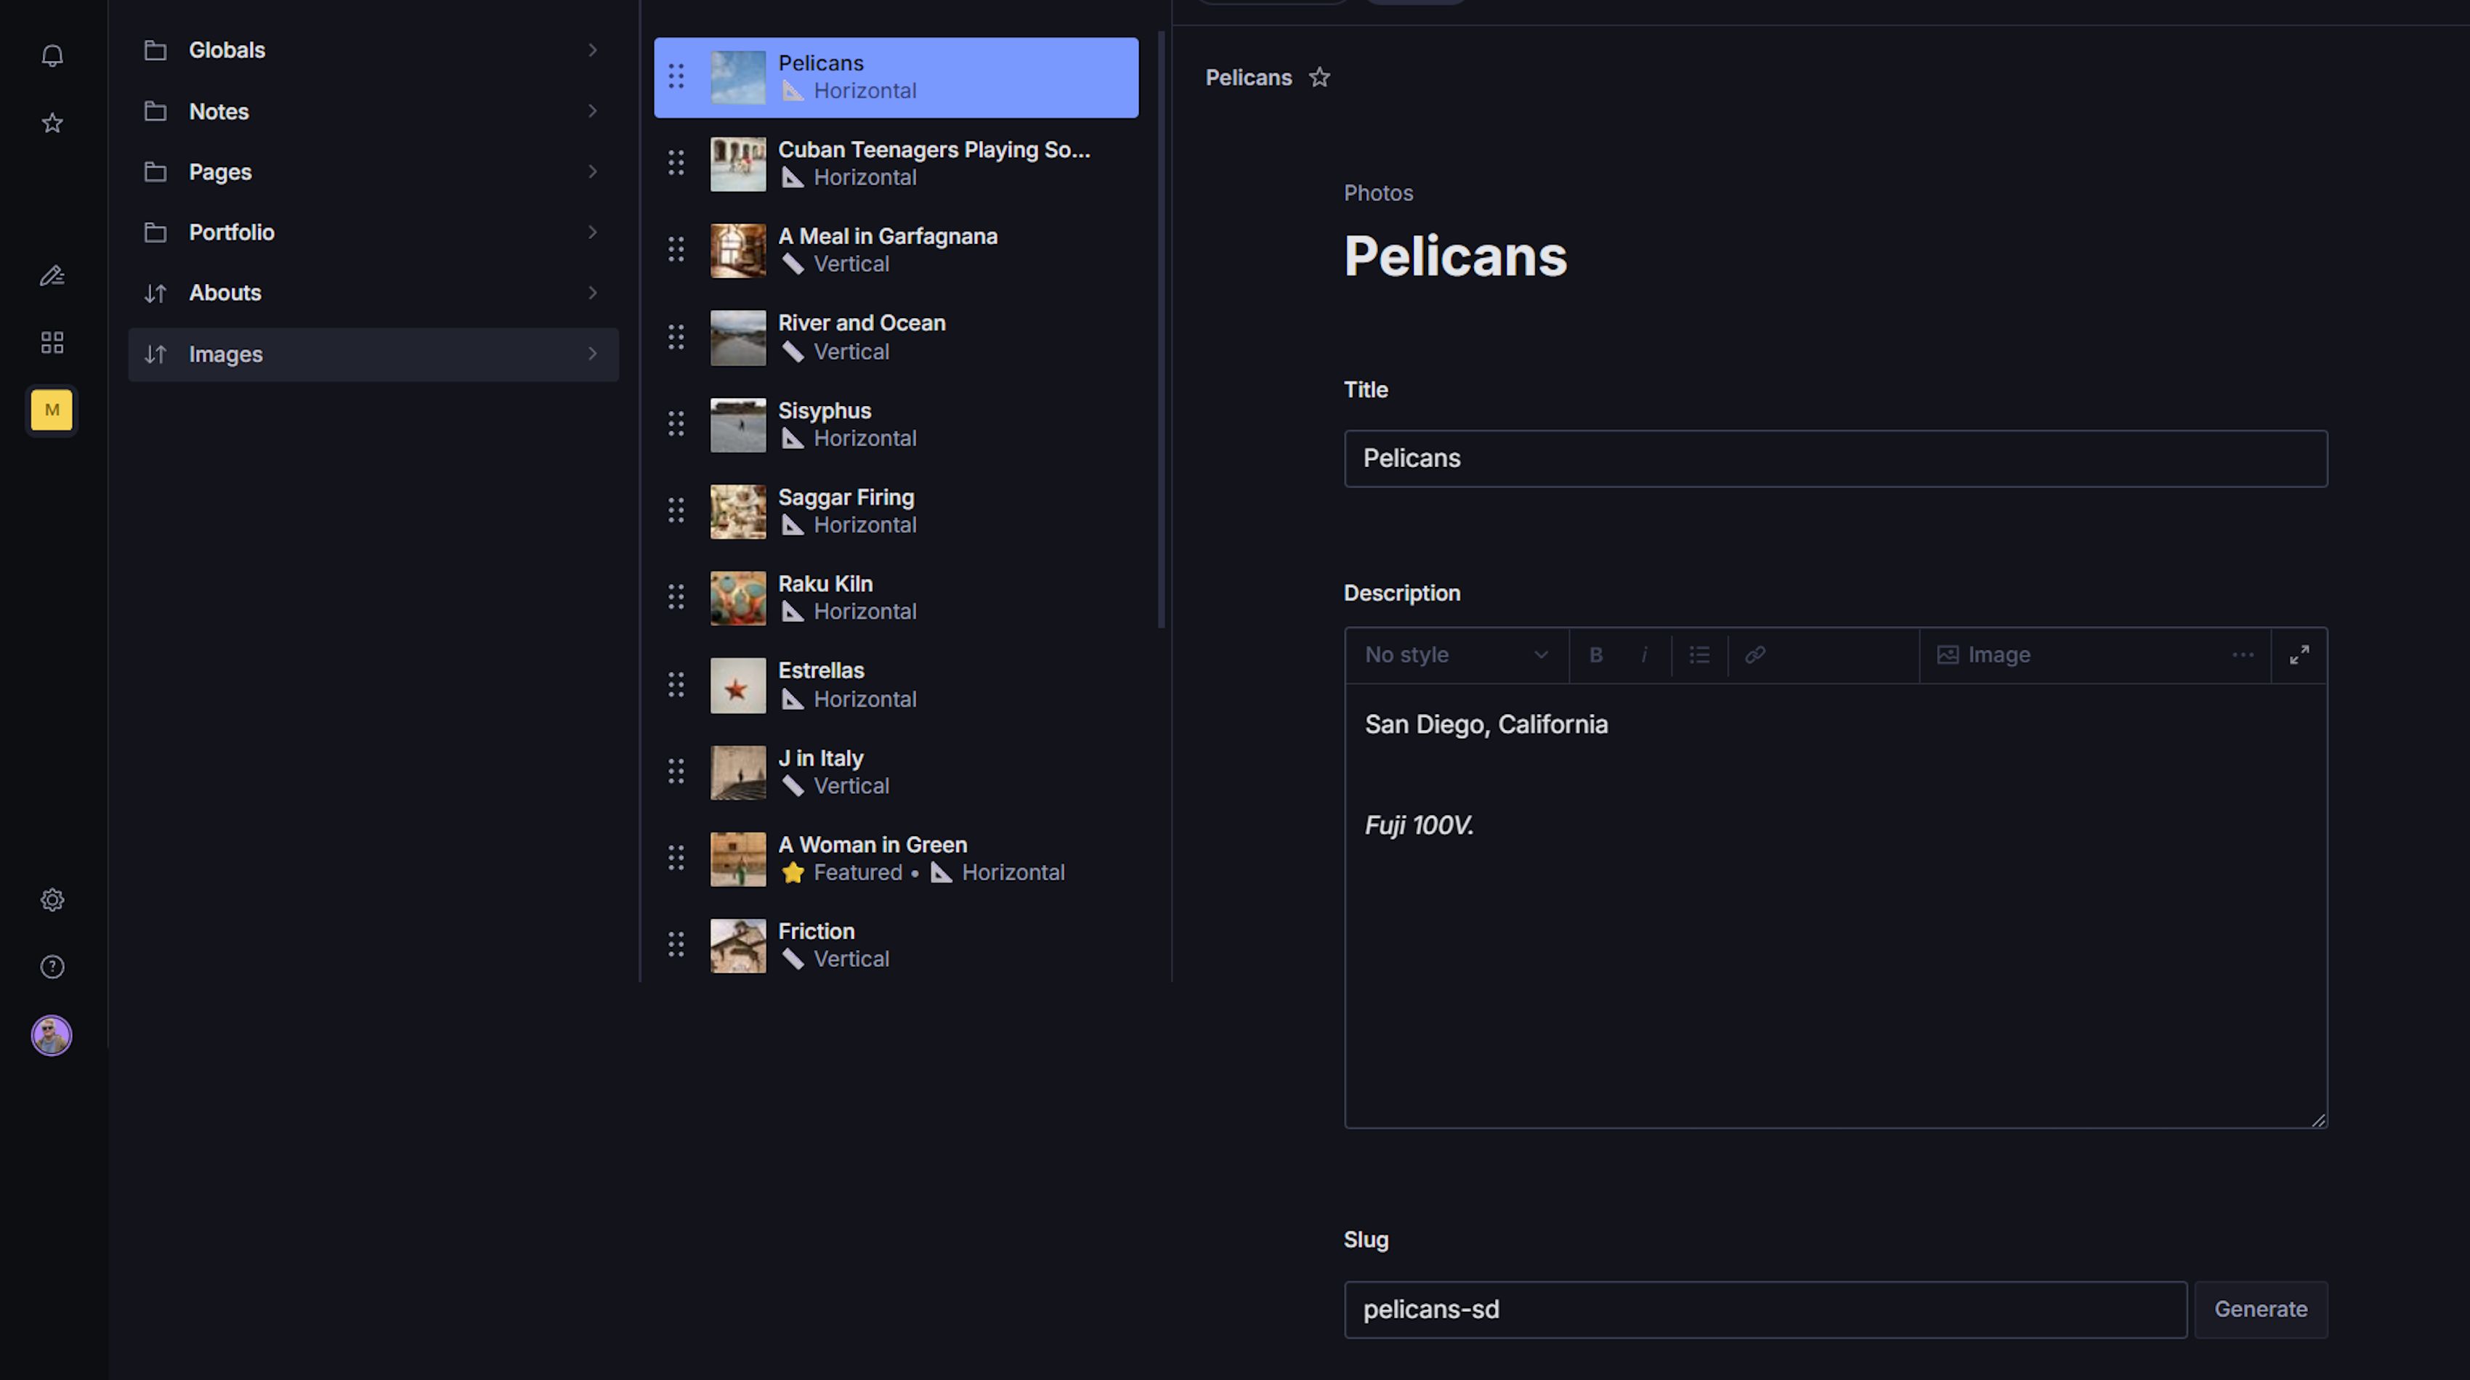Open settings gear icon in sidebar

(52, 900)
